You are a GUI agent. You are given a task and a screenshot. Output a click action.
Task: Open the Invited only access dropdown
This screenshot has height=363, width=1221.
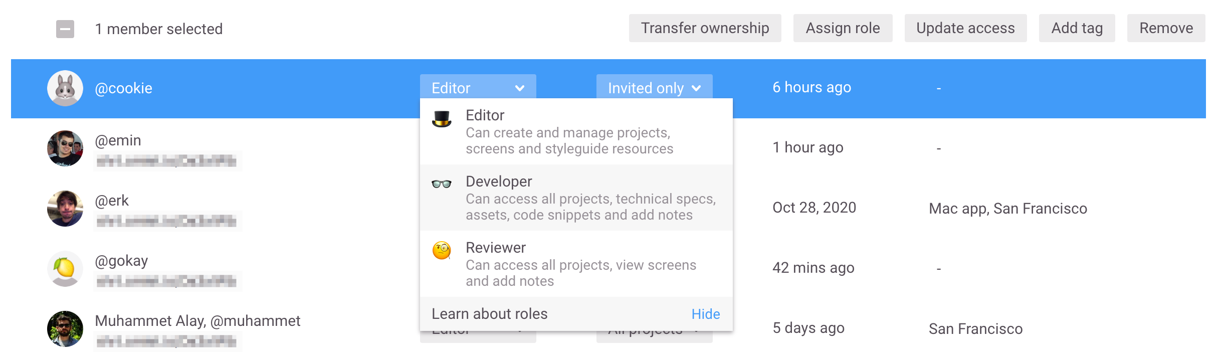[654, 87]
